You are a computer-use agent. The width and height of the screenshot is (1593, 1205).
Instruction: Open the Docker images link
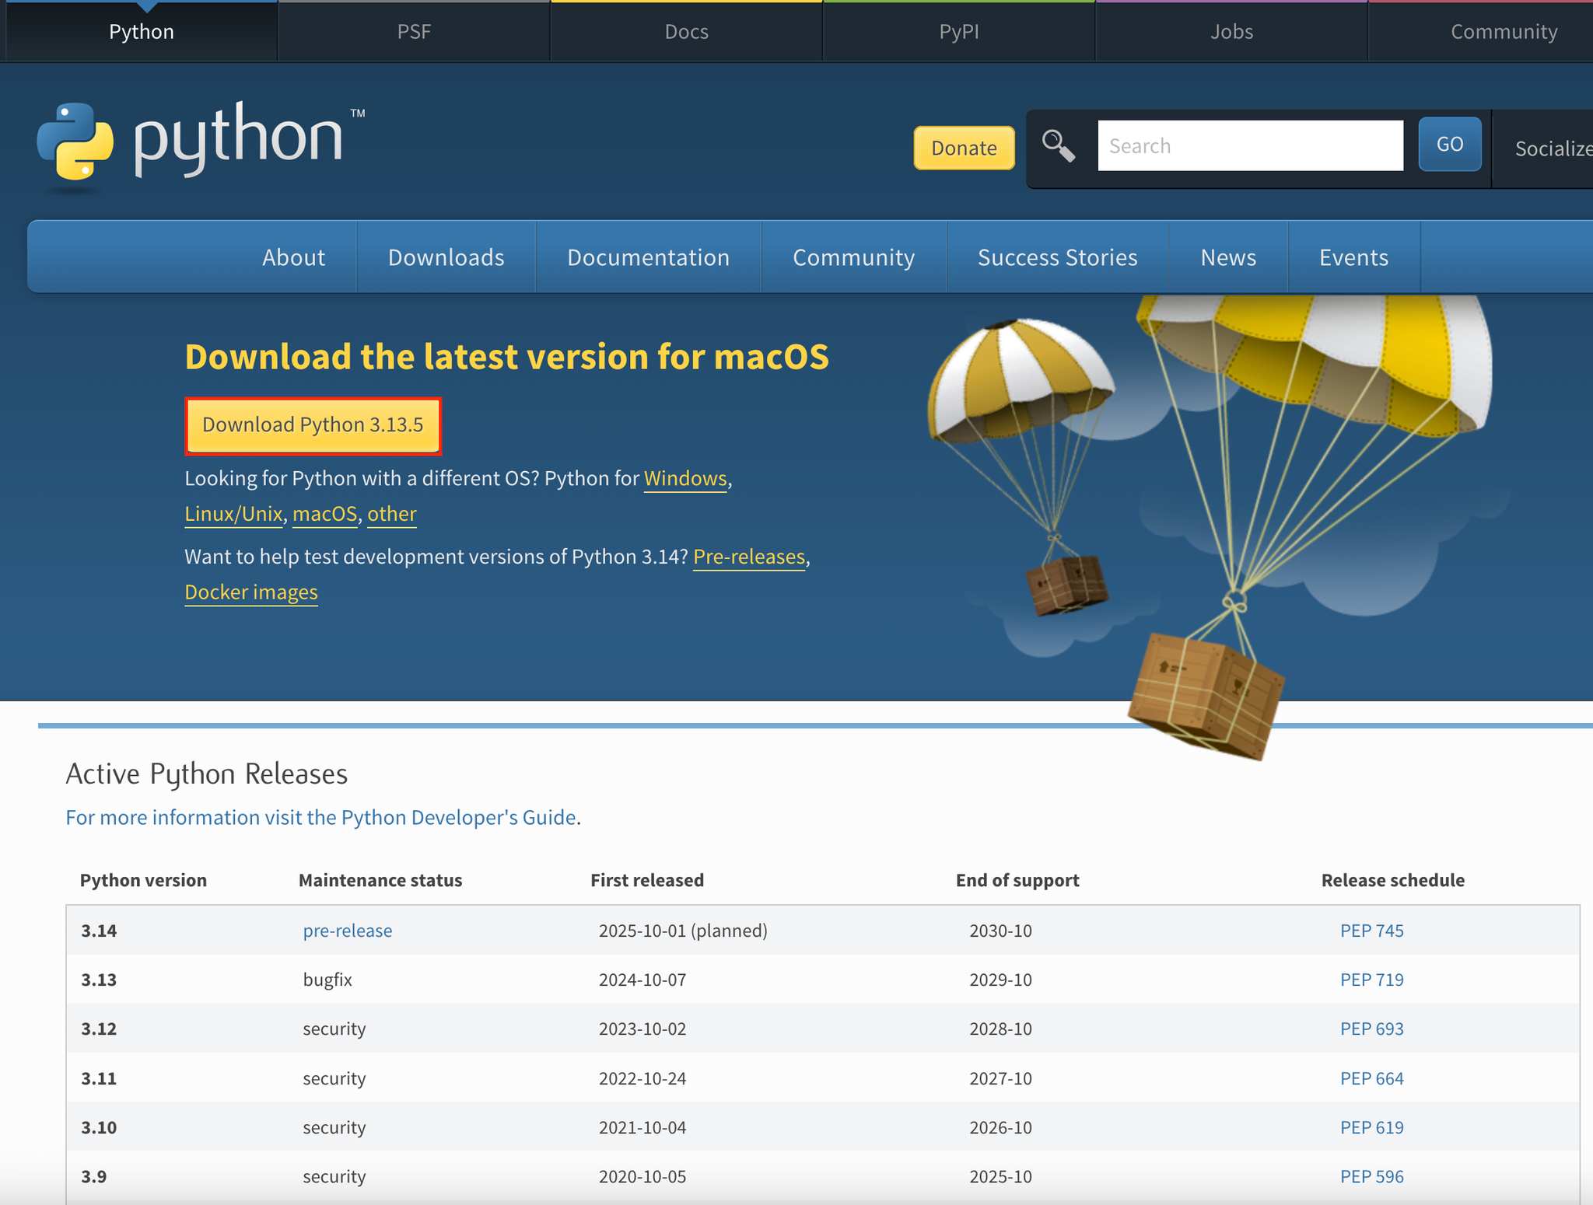pyautogui.click(x=251, y=592)
